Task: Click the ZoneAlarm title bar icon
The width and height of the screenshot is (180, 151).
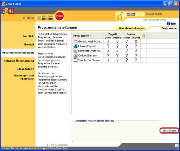Action: click(x=3, y=4)
